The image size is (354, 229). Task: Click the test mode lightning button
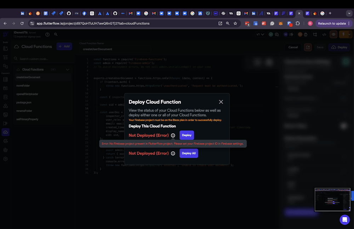coord(343,35)
